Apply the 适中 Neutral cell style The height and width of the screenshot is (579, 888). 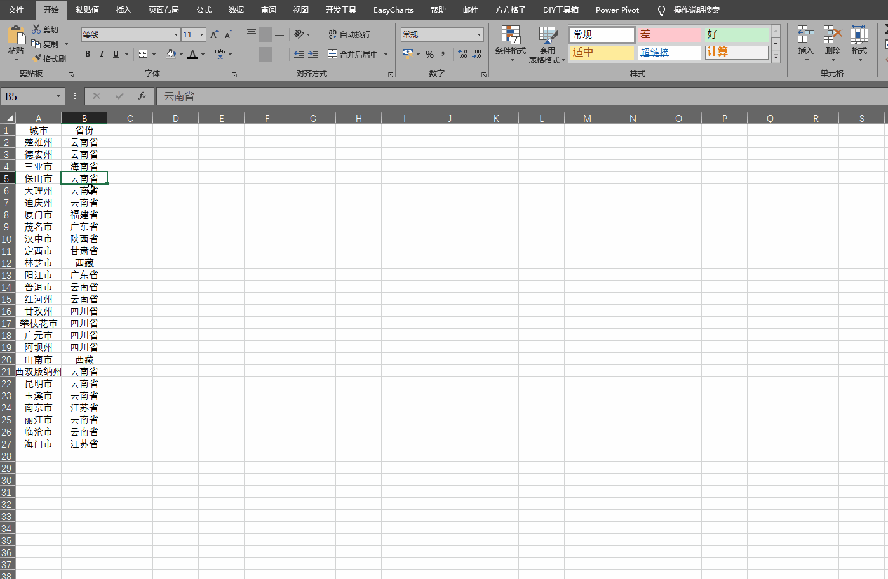[602, 52]
